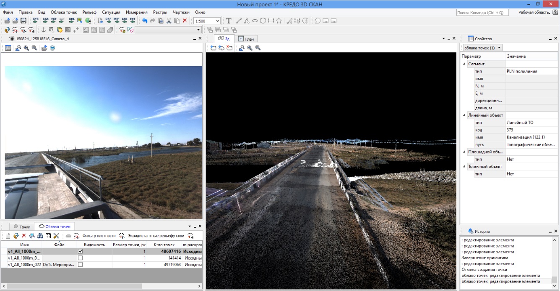Open the Рельеф menu
Image resolution: width=560 pixels, height=291 pixels.
point(89,13)
